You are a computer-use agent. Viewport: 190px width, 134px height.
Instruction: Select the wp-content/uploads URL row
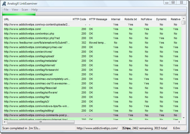coord(92,25)
